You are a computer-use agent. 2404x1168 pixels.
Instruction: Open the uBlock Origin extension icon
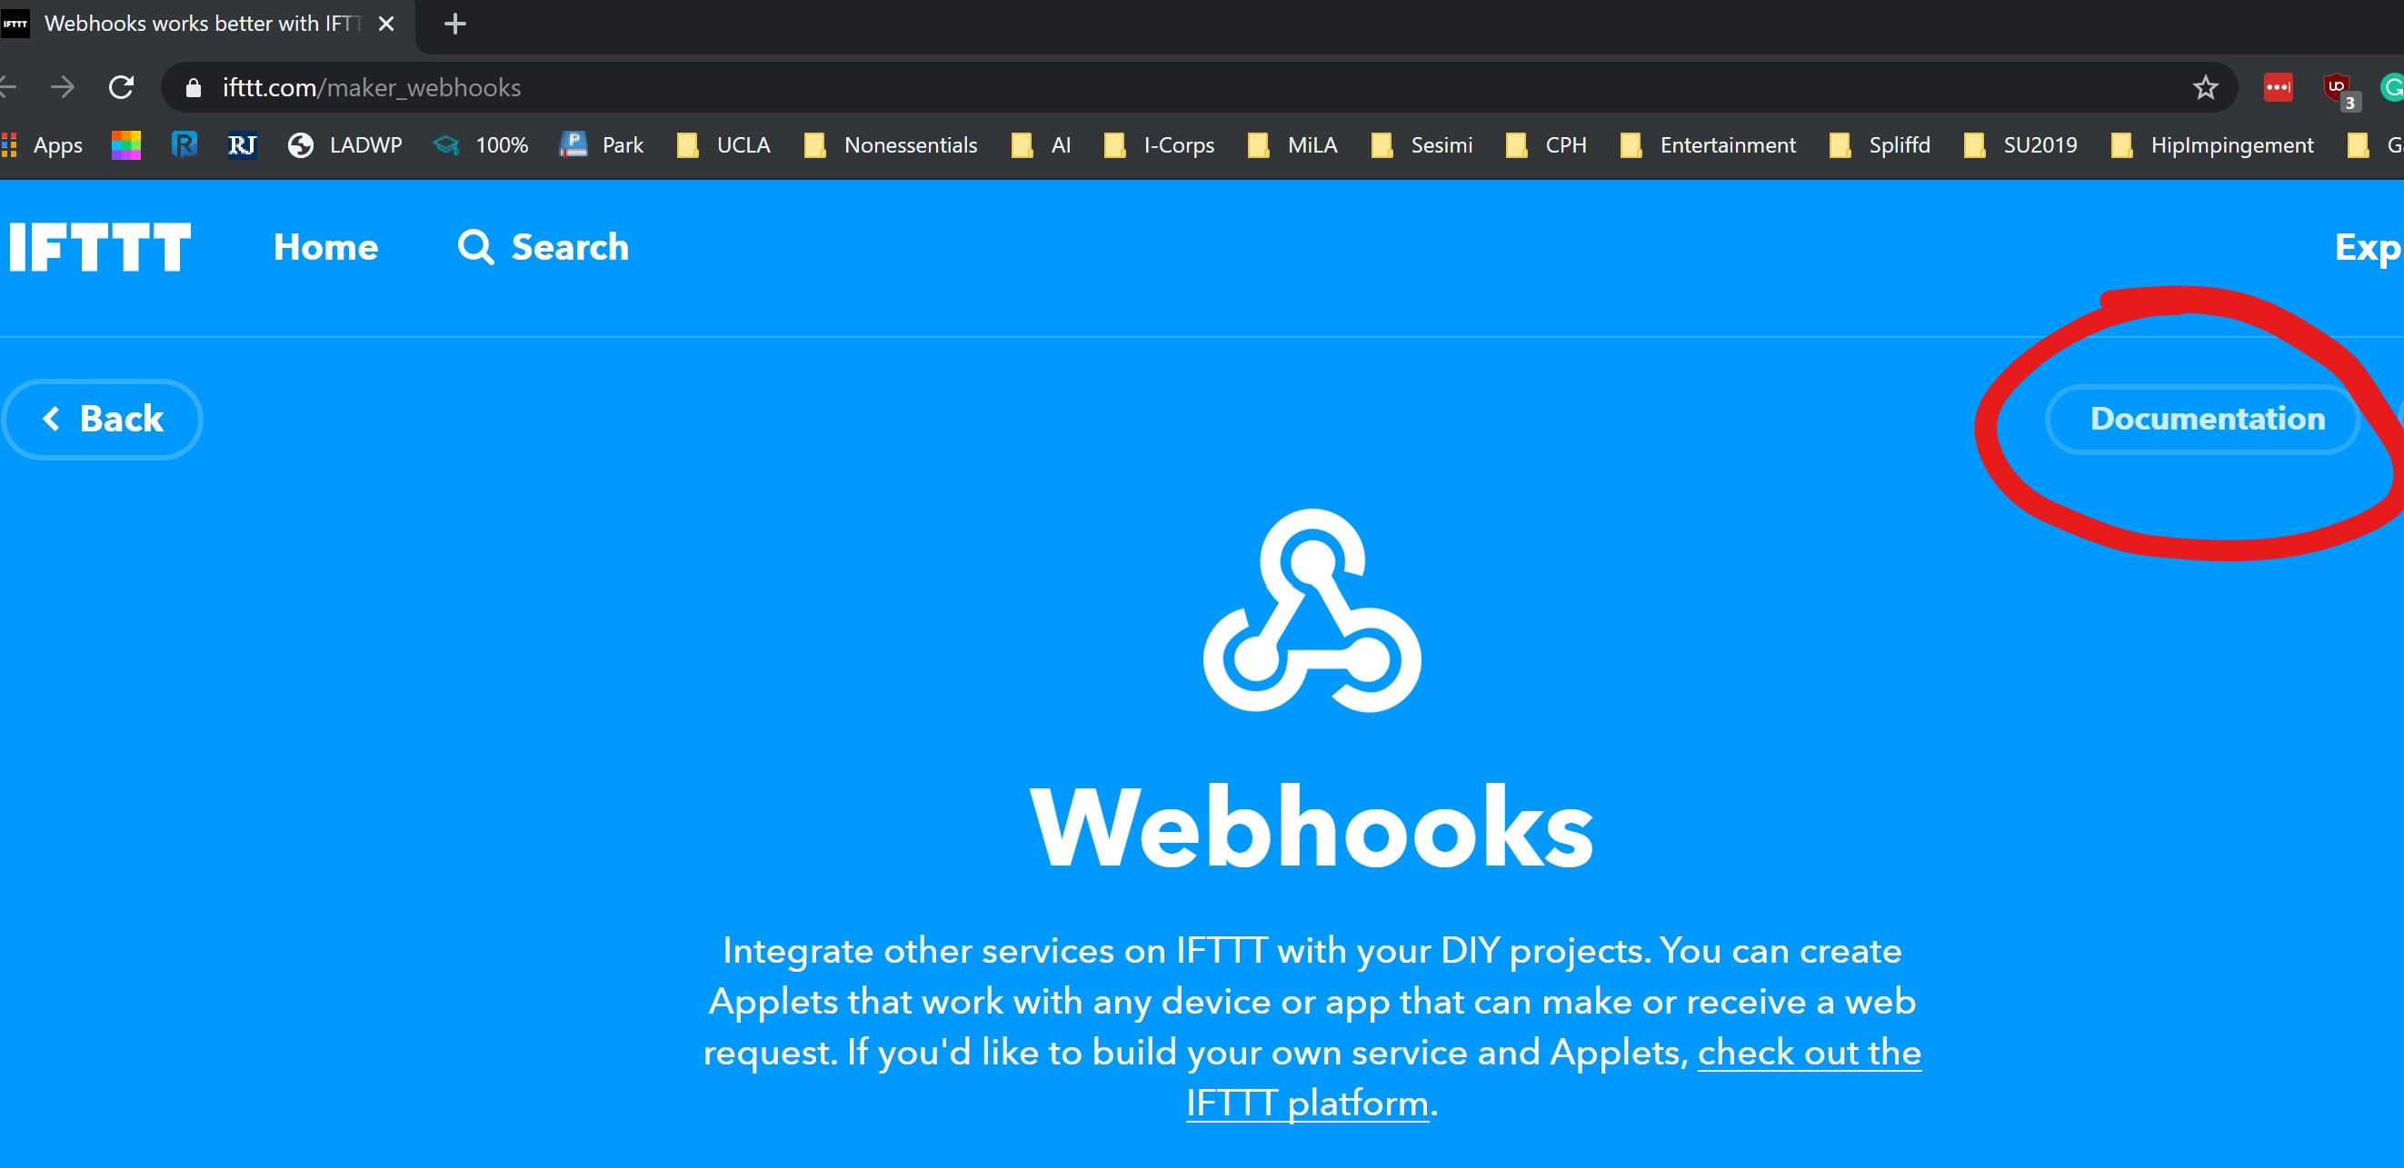click(x=2339, y=90)
